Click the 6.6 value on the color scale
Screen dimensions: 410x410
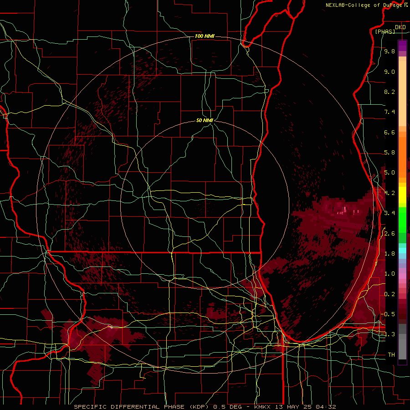(x=389, y=132)
